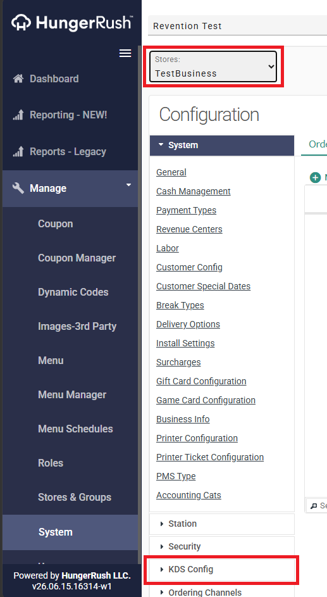Collapse the Manage menu arrow

(x=128, y=185)
